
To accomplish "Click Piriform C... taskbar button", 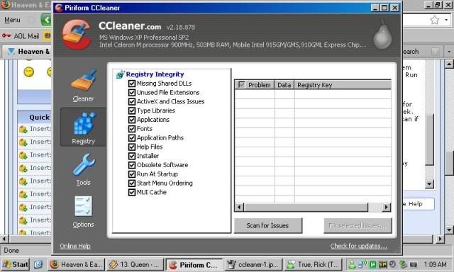I will point(194,264).
